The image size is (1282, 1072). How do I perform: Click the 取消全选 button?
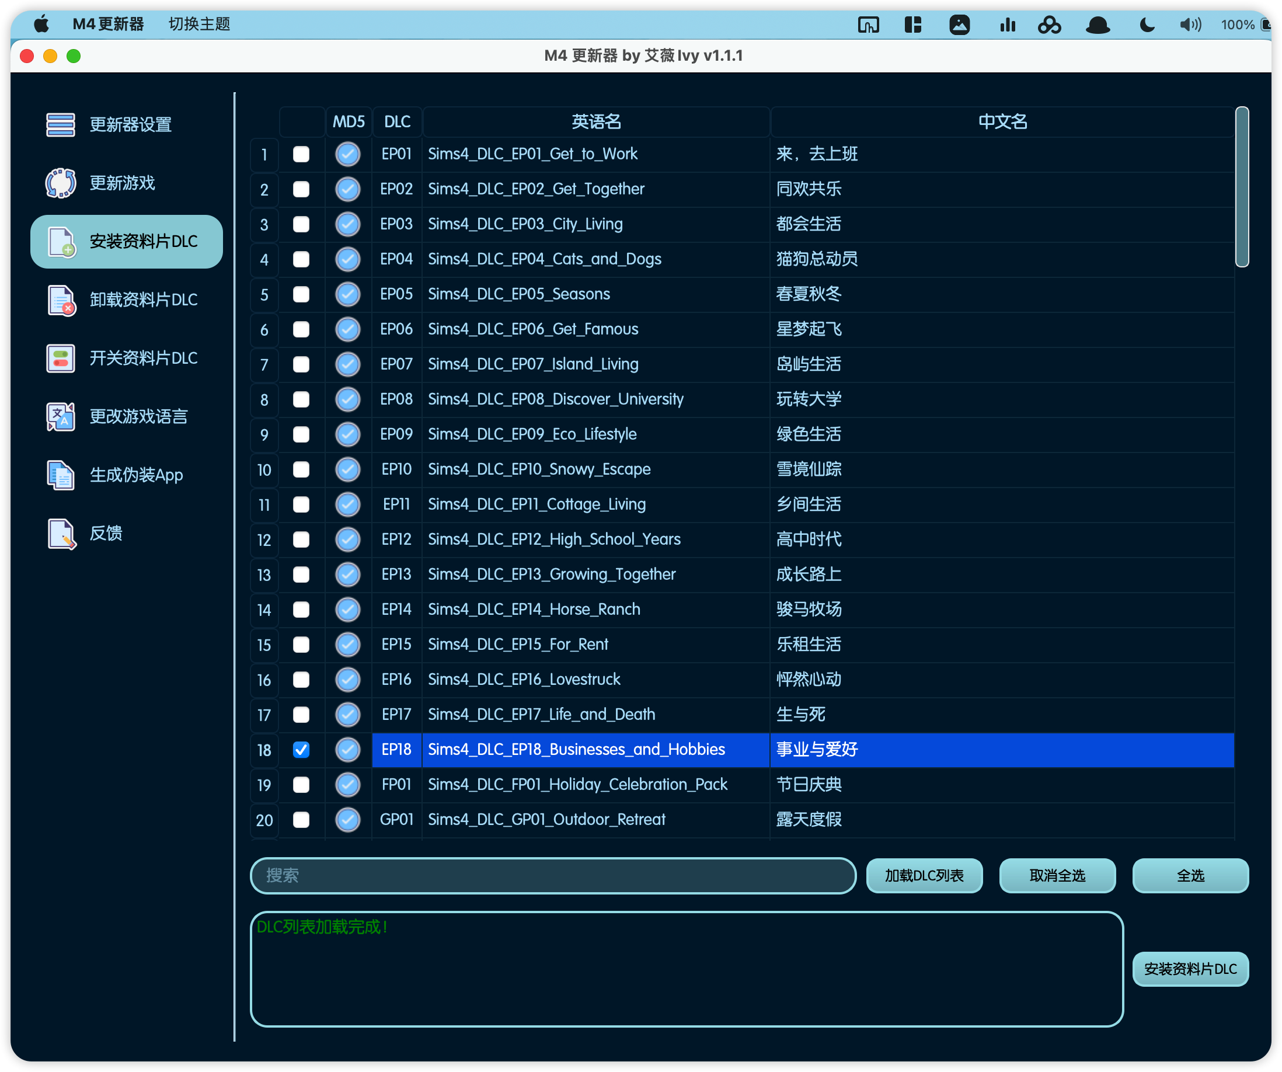tap(1057, 876)
